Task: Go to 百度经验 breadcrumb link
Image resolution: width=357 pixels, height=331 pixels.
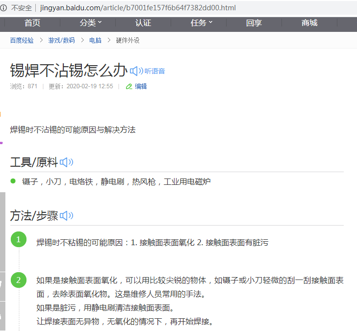Action: [x=22, y=40]
